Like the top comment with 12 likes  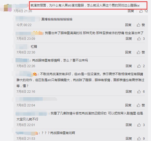[x=144, y=11]
